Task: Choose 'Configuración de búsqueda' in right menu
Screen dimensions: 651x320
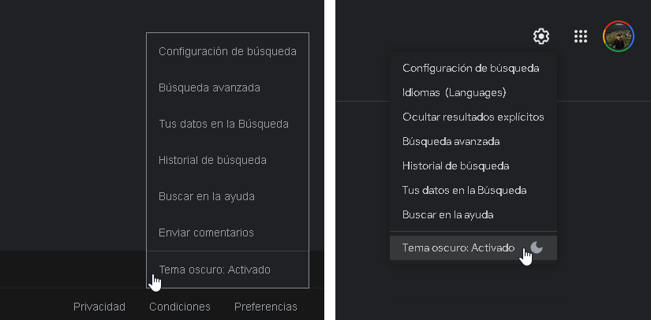Action: (473, 69)
